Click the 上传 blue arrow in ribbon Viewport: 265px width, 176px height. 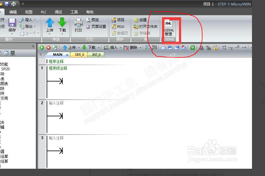50,22
